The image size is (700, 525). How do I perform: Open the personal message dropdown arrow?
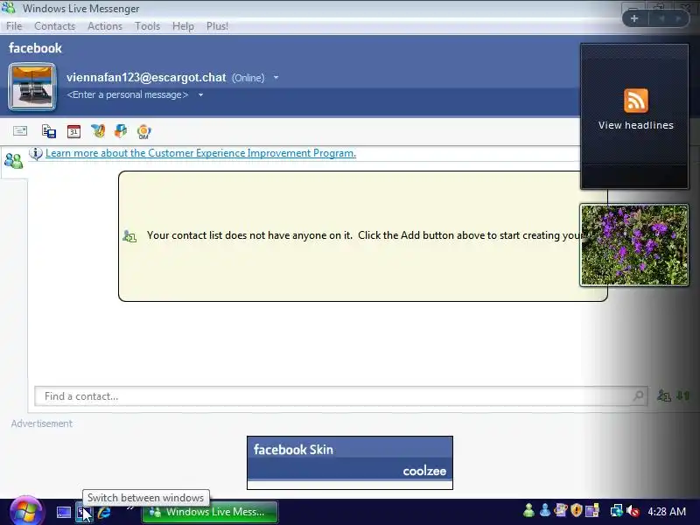point(201,94)
